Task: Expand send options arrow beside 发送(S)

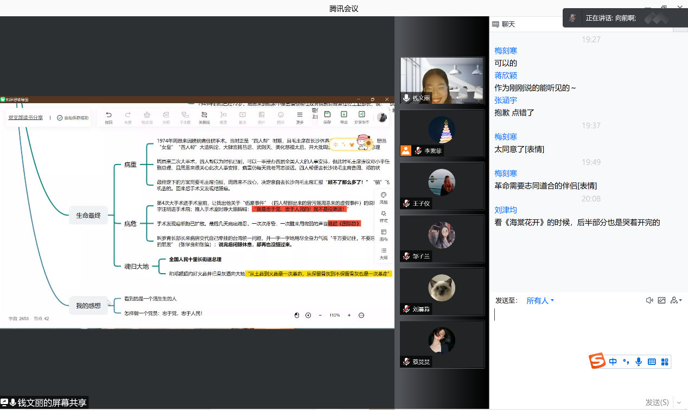Action: (678, 402)
